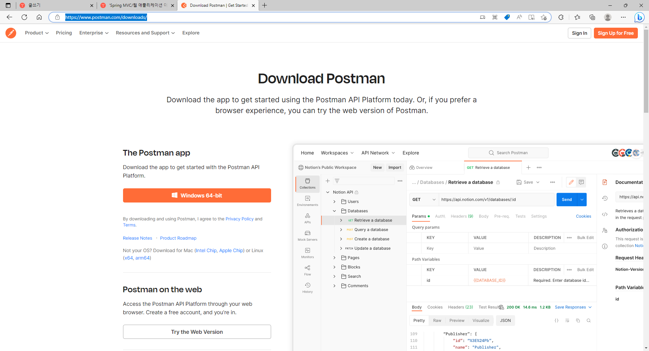Click the Postman app preview screenshot
Screen dimensions: 649x351
[468, 248]
